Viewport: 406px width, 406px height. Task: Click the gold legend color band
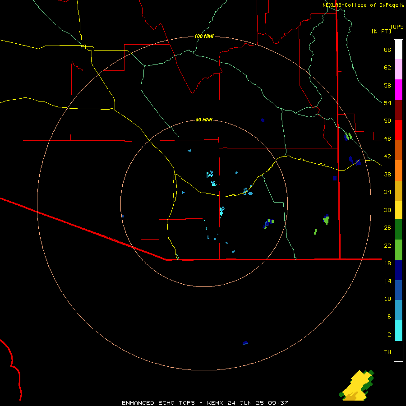[398, 191]
